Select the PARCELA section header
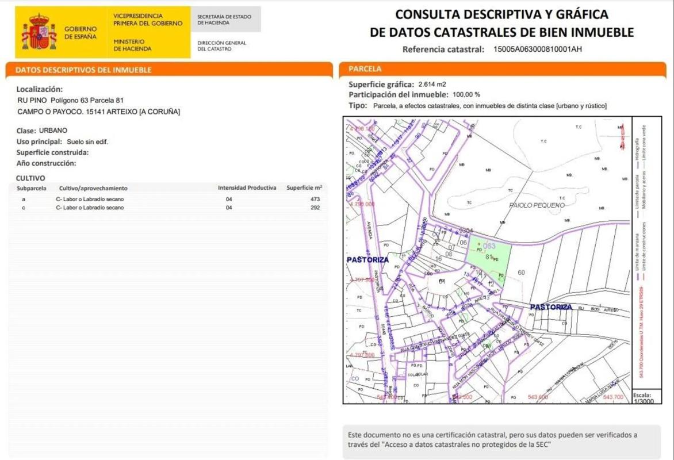 tap(365, 69)
